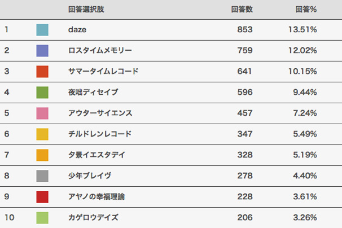Click the gray swatch beside 少年ブレイヴ
Image resolution: width=342 pixels, height=228 pixels.
click(42, 176)
